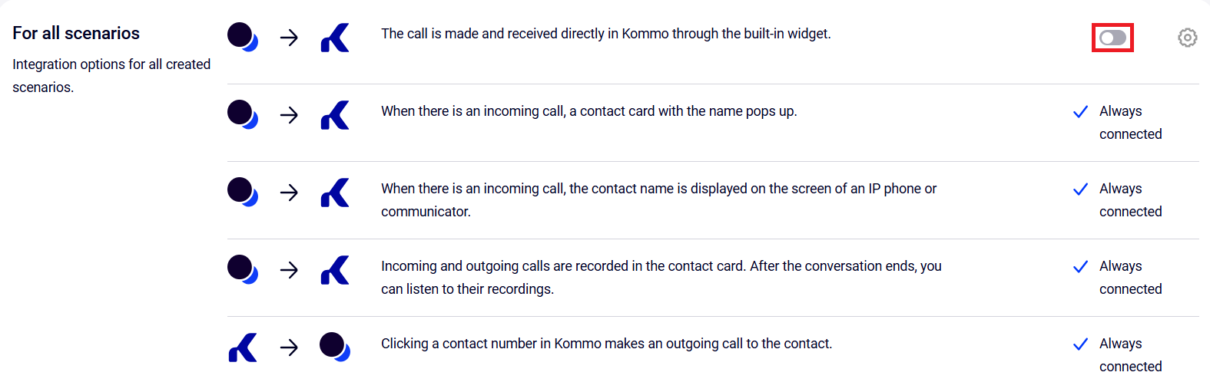Click the telephony icon in the outgoing call row
Viewport: 1210px width, 392px height.
[334, 347]
